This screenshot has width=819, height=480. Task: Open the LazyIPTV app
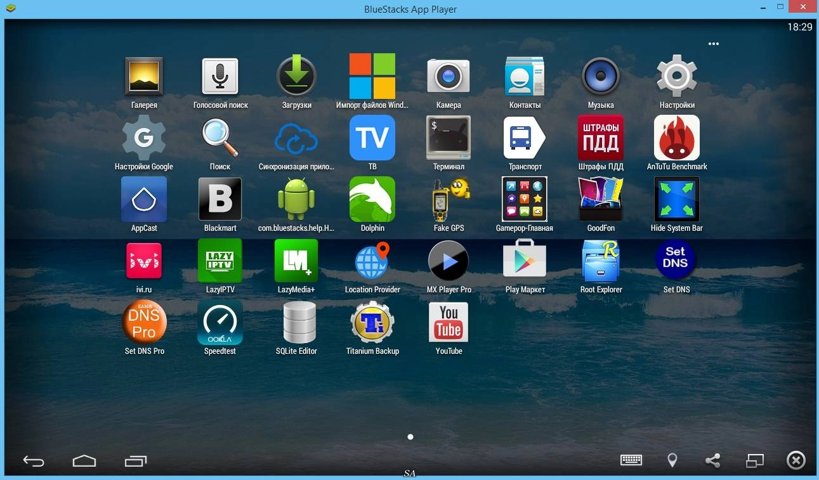pyautogui.click(x=220, y=261)
